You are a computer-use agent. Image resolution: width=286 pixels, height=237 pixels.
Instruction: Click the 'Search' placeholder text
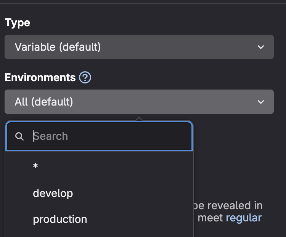(x=51, y=136)
